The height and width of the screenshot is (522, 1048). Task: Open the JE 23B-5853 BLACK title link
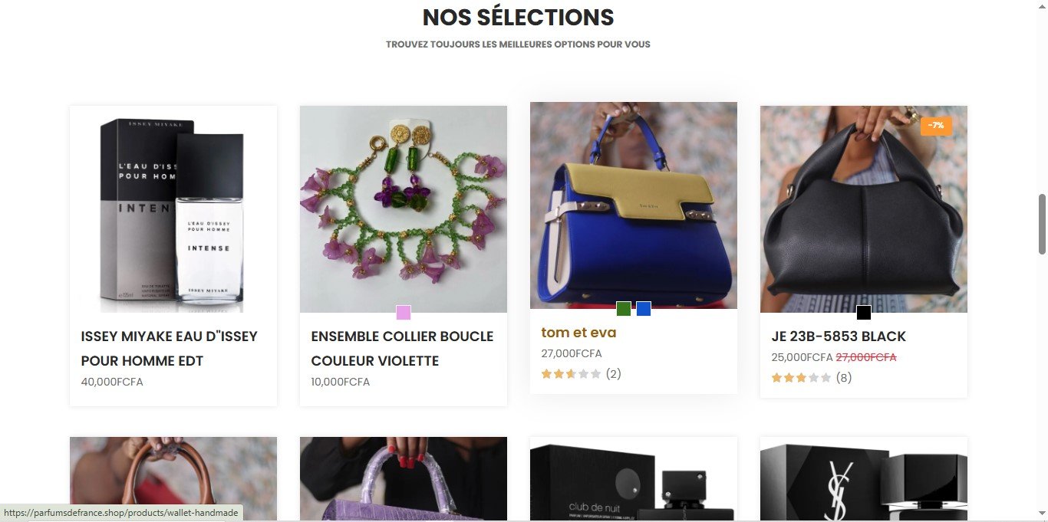tap(839, 337)
